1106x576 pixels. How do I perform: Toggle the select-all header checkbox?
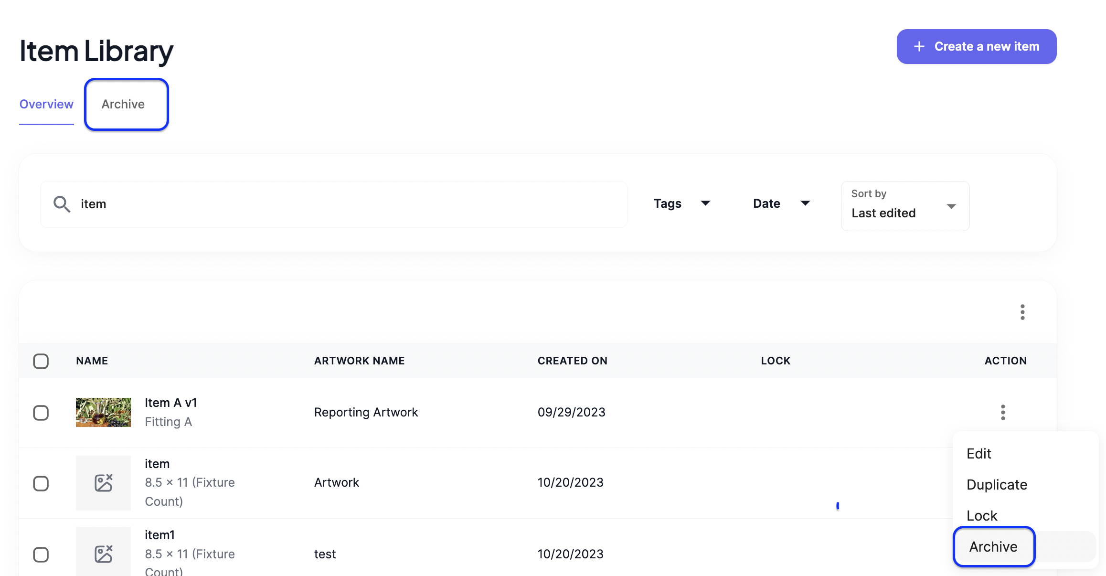click(41, 361)
